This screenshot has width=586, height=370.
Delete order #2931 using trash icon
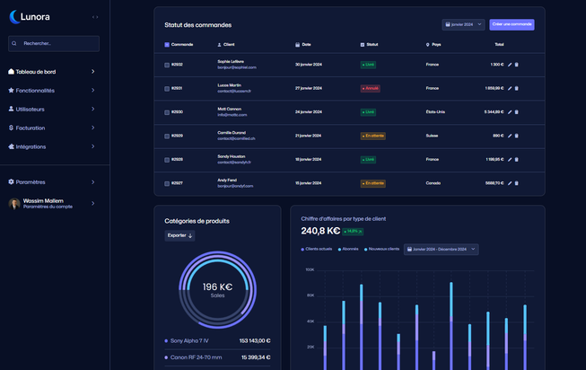[517, 88]
